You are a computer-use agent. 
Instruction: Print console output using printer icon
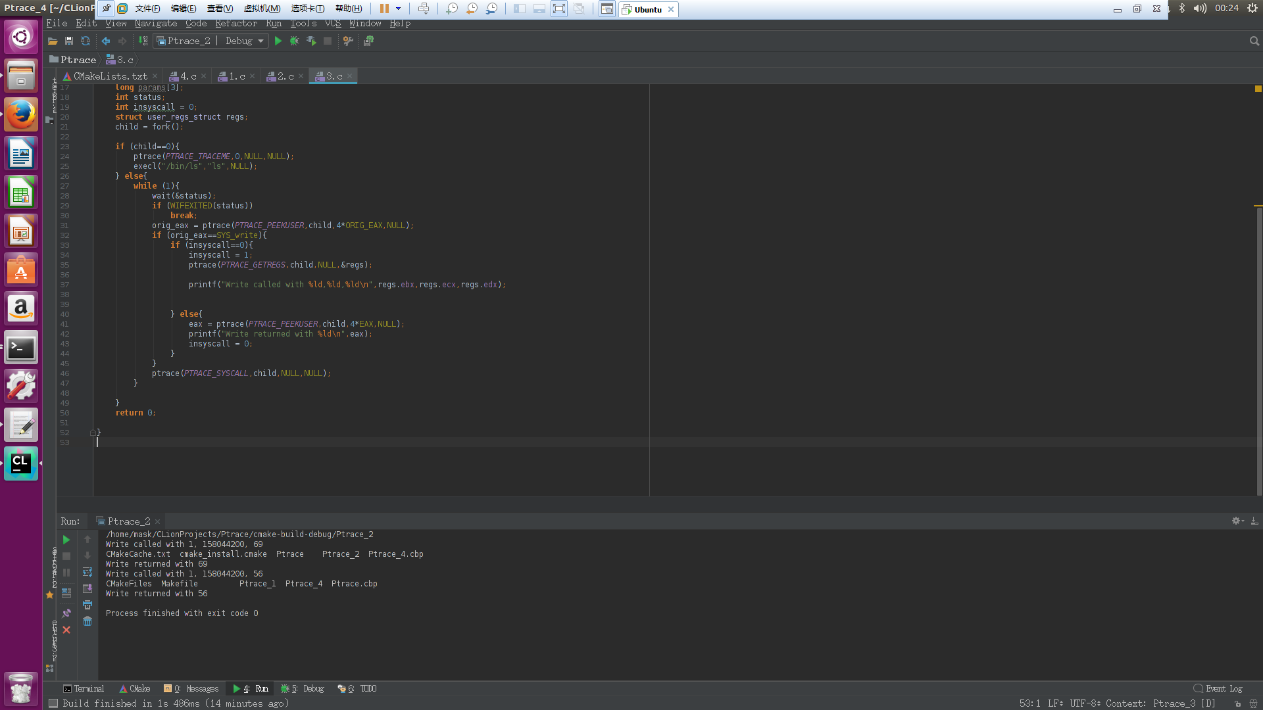pyautogui.click(x=87, y=605)
